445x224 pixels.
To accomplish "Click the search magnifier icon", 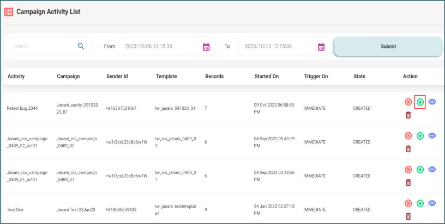I will [x=81, y=46].
